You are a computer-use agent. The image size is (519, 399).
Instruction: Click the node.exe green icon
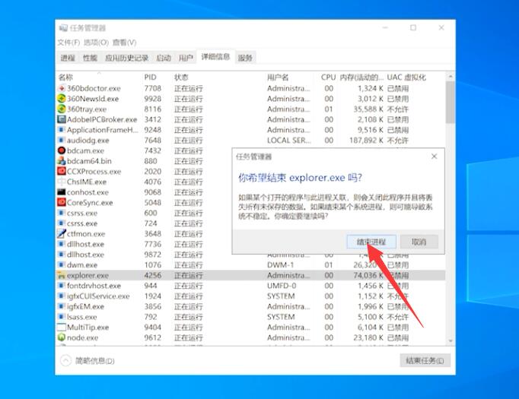[62, 337]
